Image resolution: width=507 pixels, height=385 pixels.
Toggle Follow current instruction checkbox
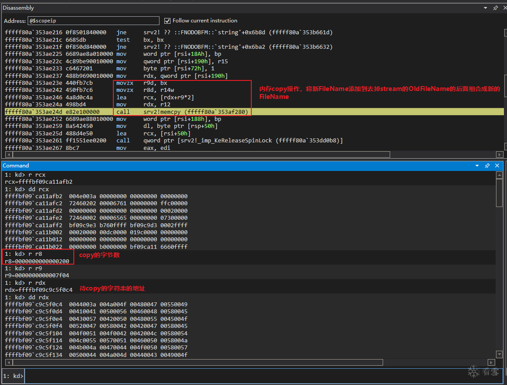tap(167, 21)
